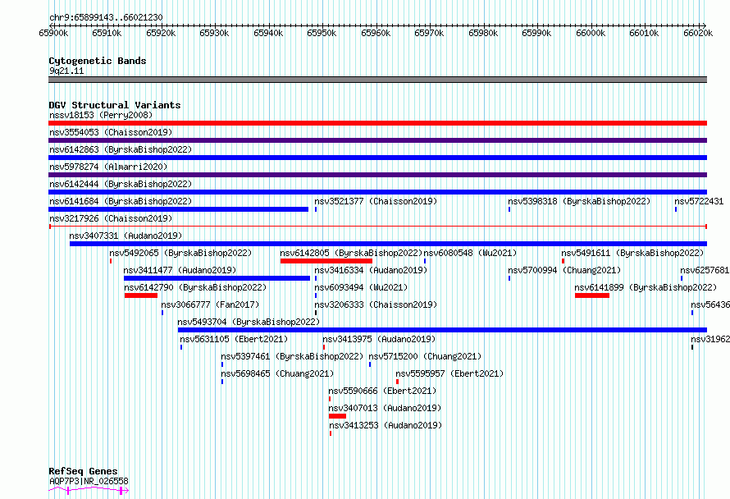Open the nsv3217926 (Chaisson2019) variant label
The height and width of the screenshot is (499, 730).
click(x=111, y=218)
